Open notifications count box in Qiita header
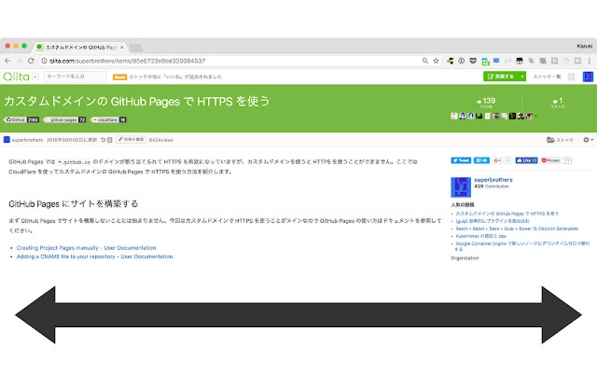 (x=571, y=77)
